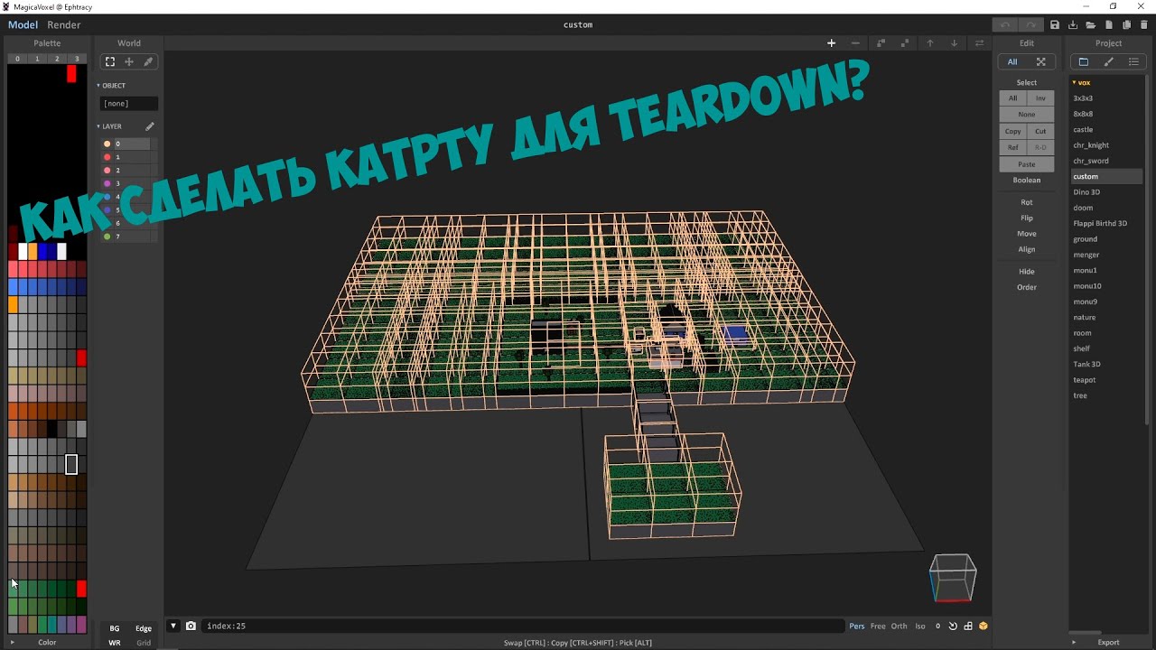The image size is (1156, 650).
Task: Click the reset camera rotation icon
Action: tap(953, 626)
